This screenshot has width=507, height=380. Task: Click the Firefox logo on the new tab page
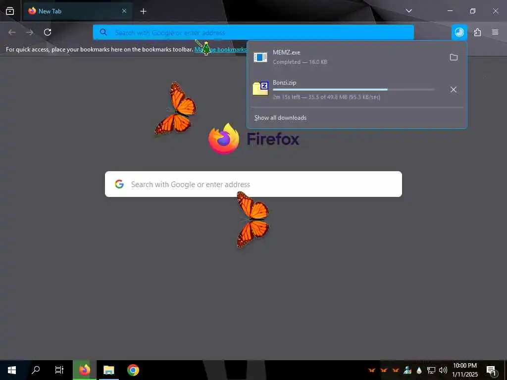[224, 139]
